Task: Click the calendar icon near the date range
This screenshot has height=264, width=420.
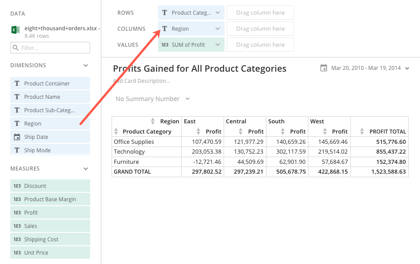Action: point(323,68)
